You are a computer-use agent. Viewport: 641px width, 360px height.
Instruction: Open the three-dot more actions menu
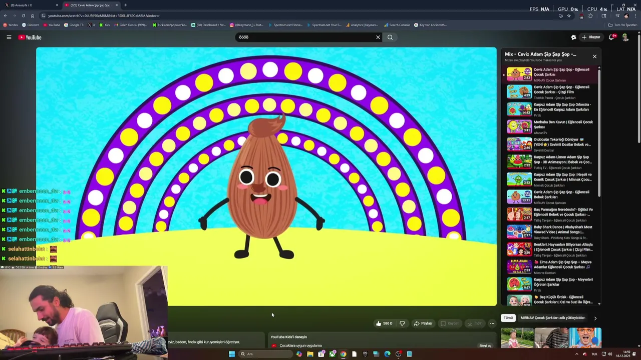pyautogui.click(x=492, y=323)
